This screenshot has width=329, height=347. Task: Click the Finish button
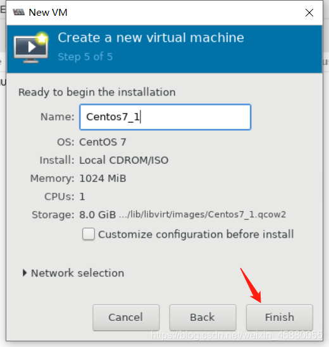280,317
